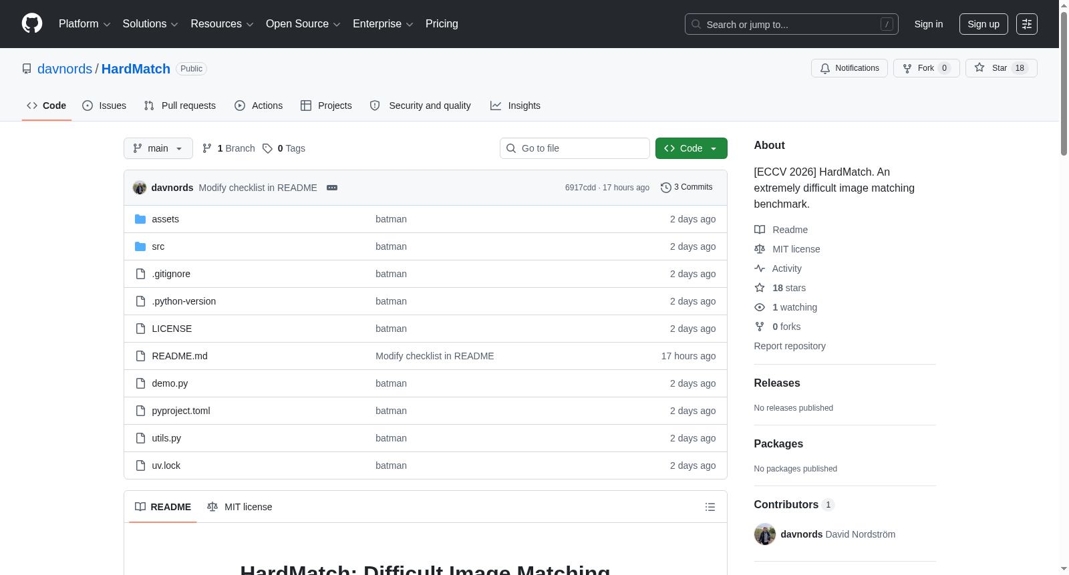Click the pulse icon beside Activity

pos(760,268)
